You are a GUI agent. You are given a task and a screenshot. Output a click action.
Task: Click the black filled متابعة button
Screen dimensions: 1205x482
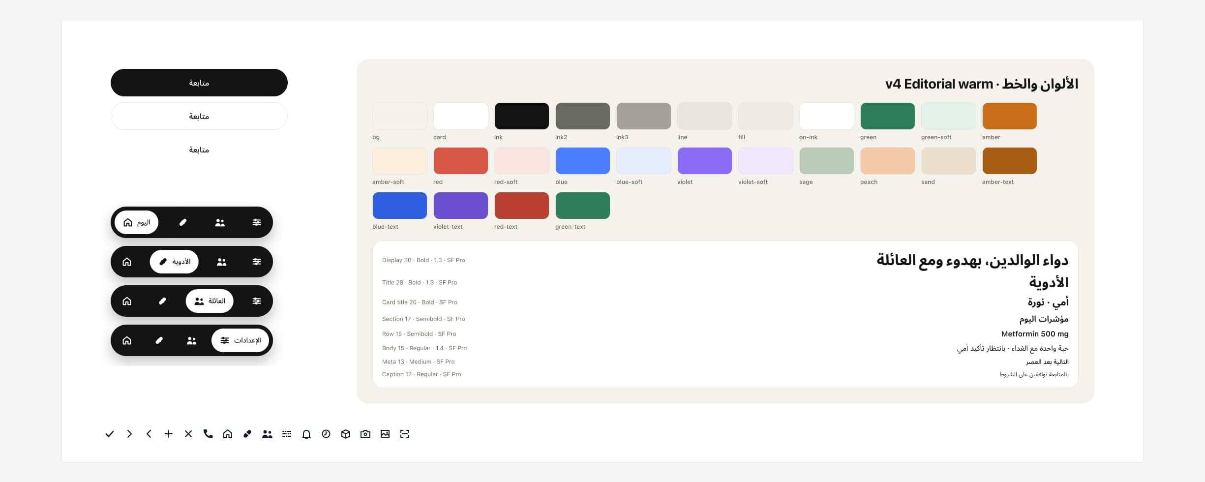pos(199,83)
